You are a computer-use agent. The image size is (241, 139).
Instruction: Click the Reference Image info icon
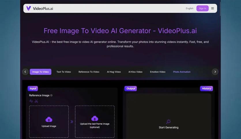point(51,95)
